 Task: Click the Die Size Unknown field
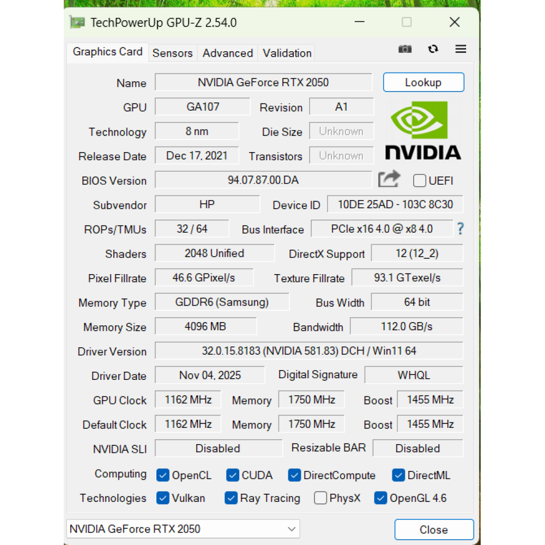(341, 131)
